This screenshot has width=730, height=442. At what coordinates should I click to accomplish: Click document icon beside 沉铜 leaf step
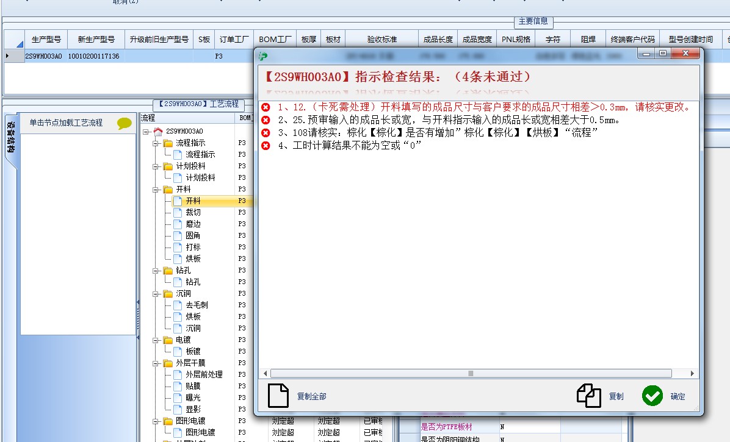pyautogui.click(x=178, y=328)
